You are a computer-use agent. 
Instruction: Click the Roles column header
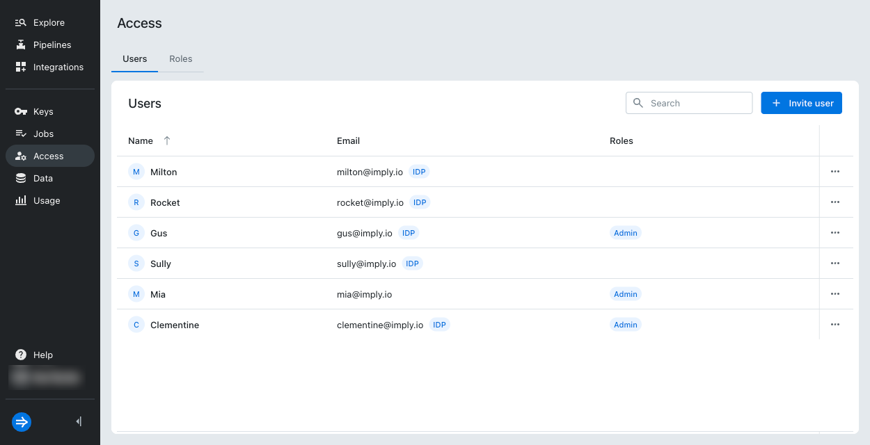tap(622, 140)
